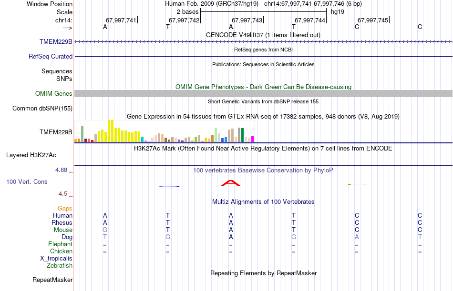Click the Sequences track label
This screenshot has height=291, width=453.
(57, 71)
